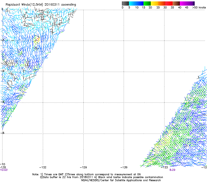Click the 'Times are GMT' note line
The image size is (207, 182).
point(86,174)
